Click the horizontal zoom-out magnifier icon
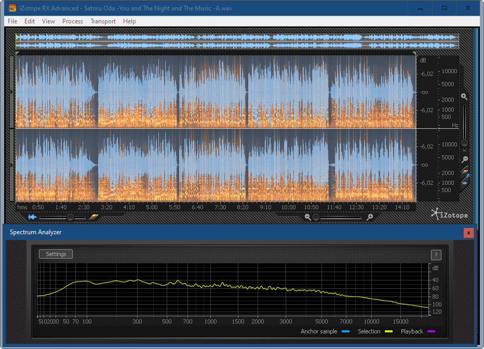Screen dimensions: 484x349 pos(308,218)
